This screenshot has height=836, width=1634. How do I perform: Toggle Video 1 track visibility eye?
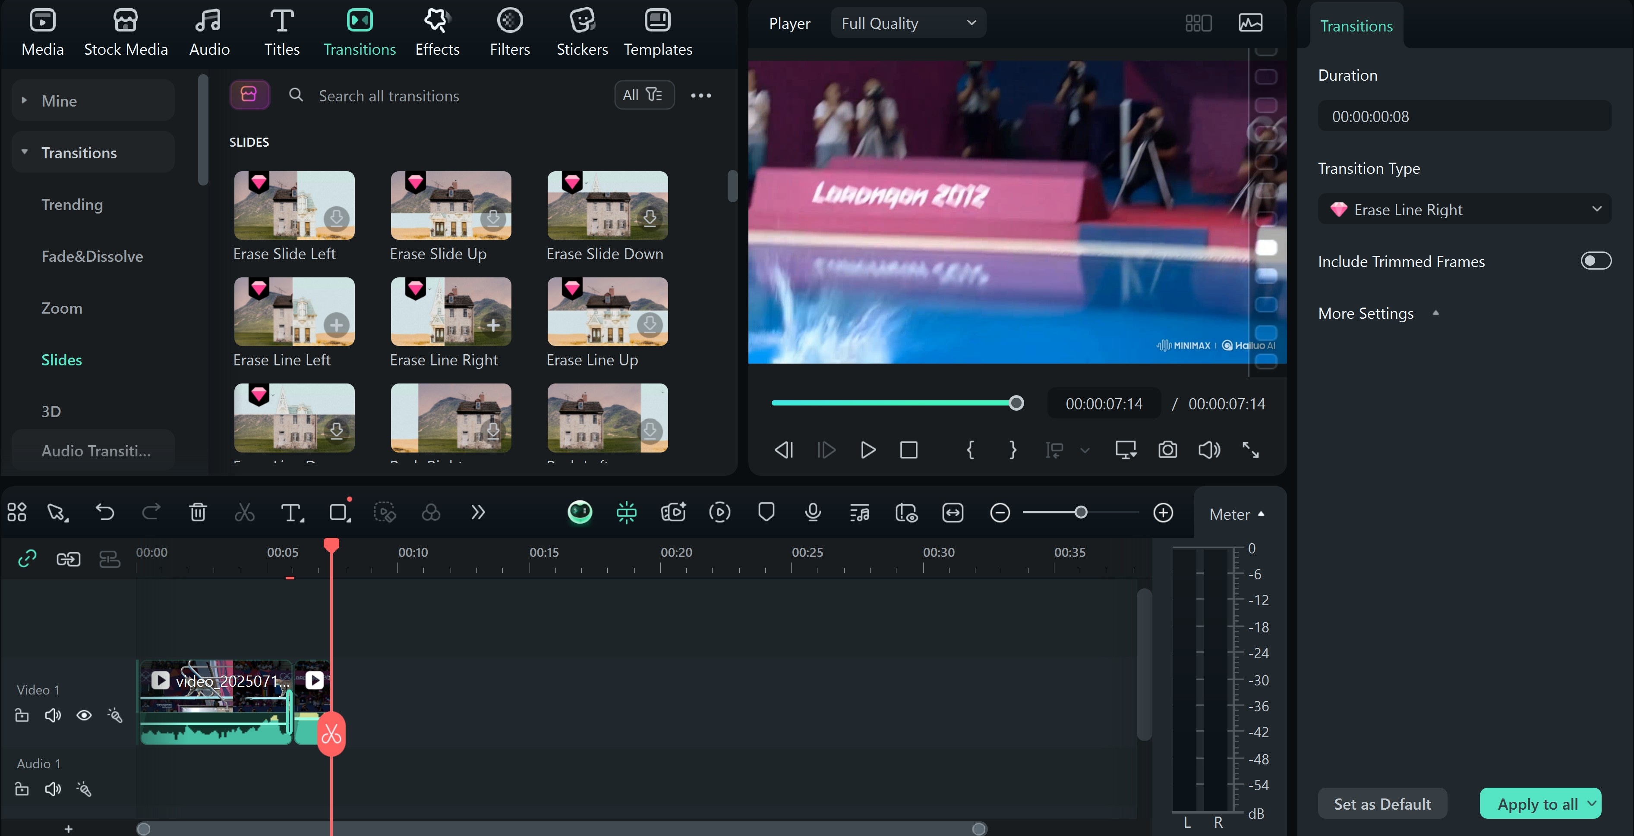click(x=84, y=715)
